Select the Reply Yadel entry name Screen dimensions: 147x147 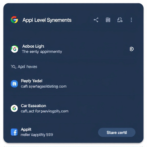point(32,81)
